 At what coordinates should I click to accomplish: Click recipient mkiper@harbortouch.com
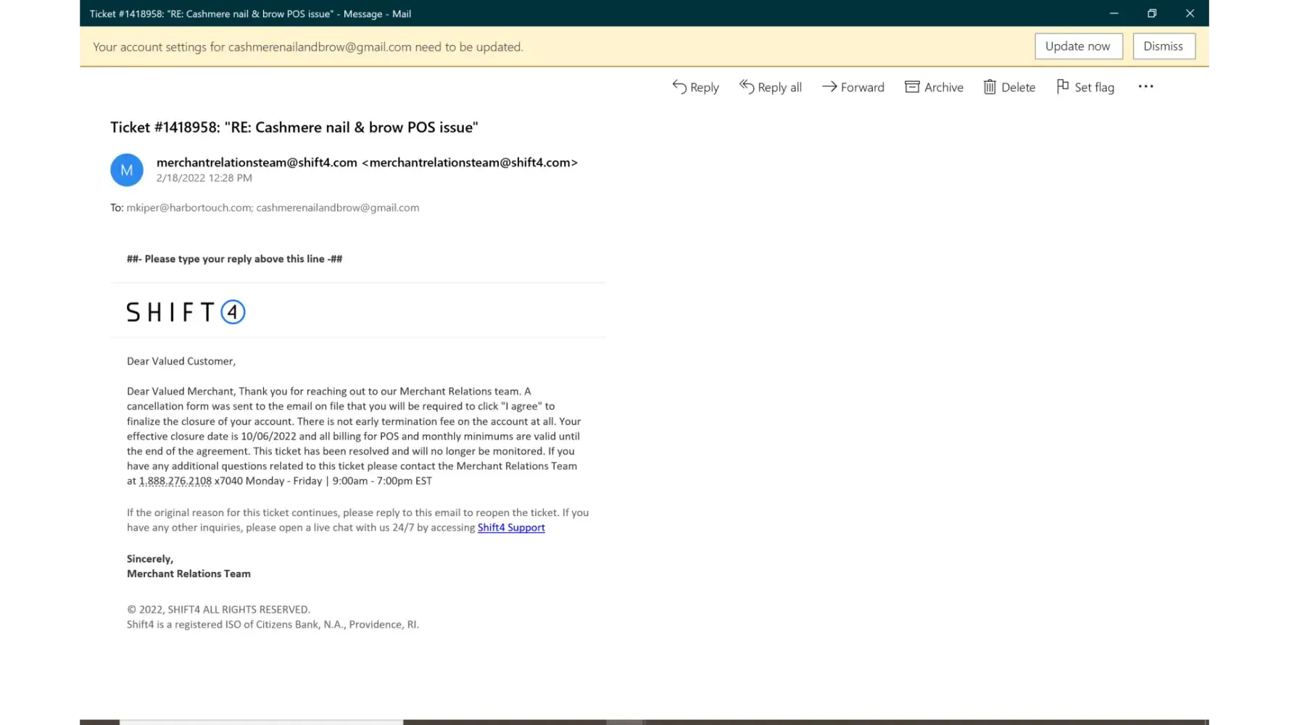[189, 207]
